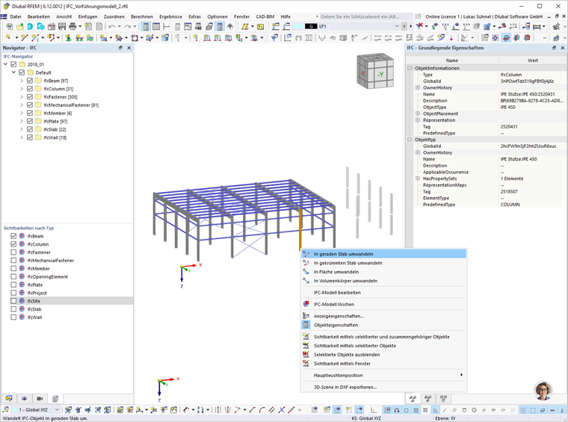Toggle the Tables panel toolbar icon
This screenshot has width=568, height=422.
[156, 26]
